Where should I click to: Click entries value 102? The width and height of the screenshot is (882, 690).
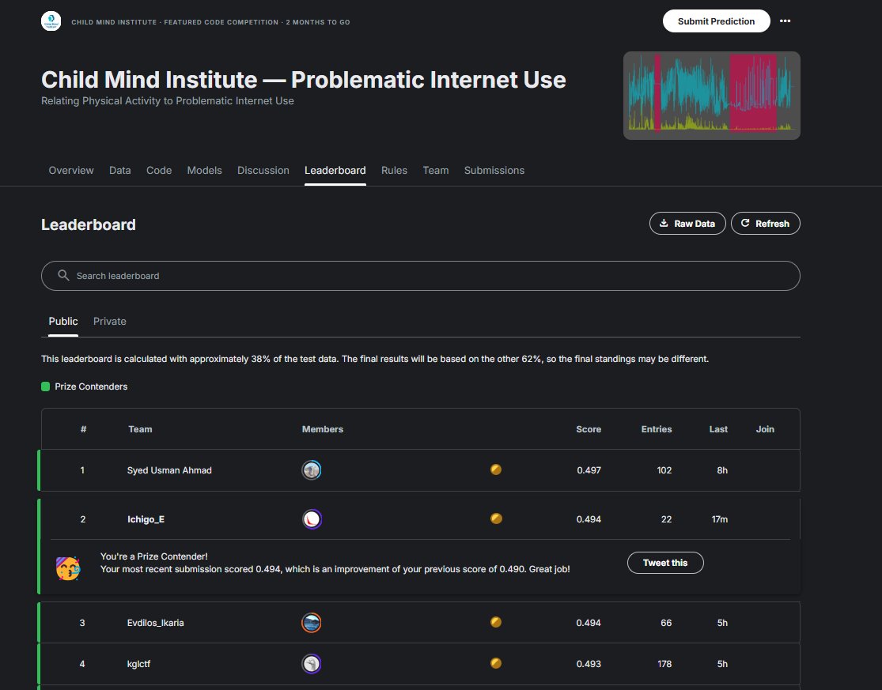[x=664, y=470]
